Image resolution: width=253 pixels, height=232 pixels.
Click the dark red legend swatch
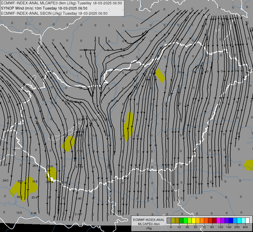click(214, 220)
